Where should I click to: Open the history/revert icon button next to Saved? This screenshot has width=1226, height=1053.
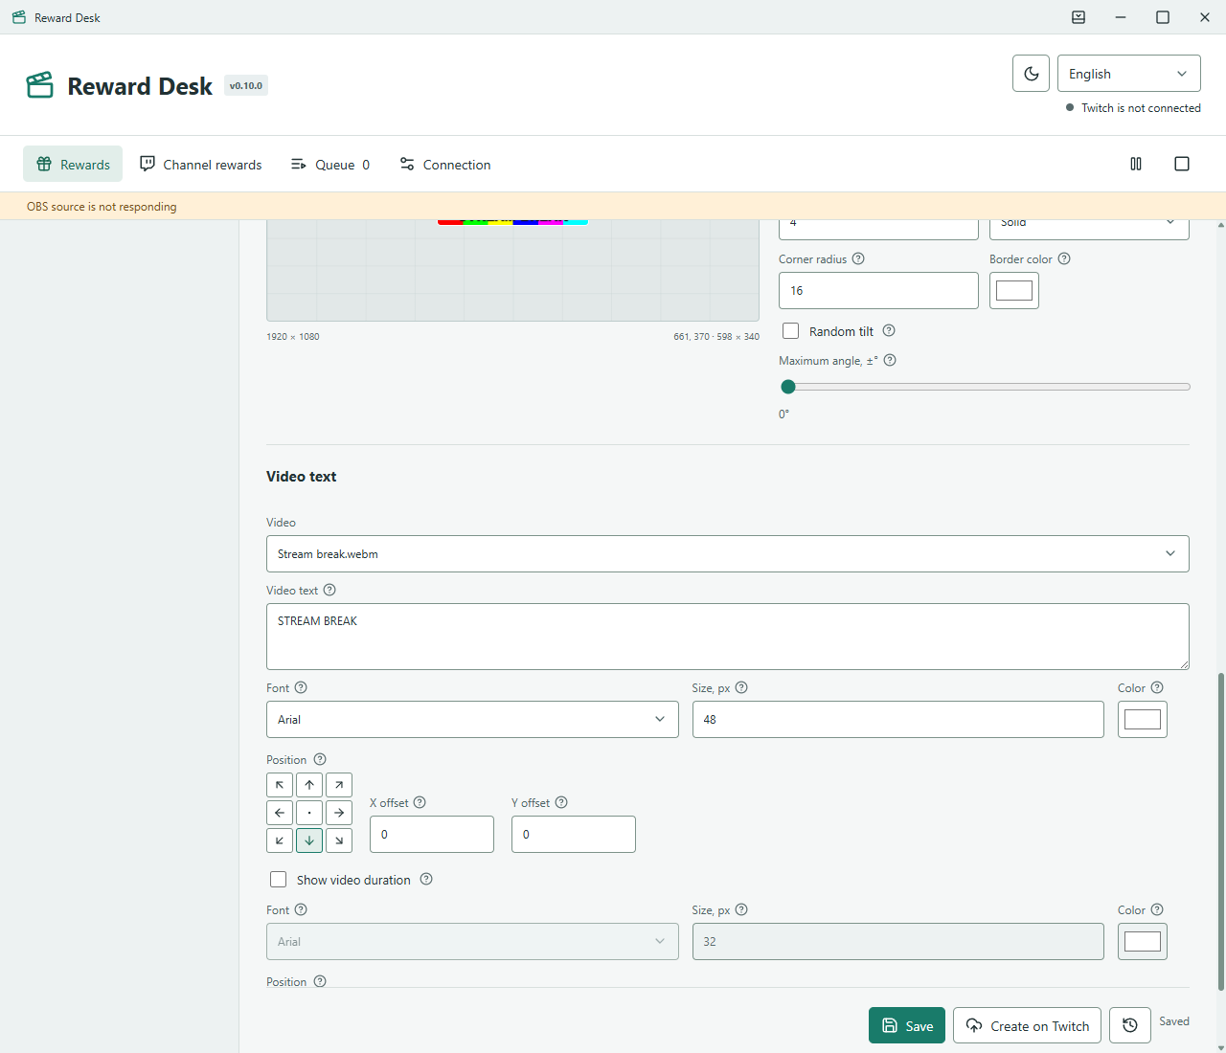[1130, 1025]
